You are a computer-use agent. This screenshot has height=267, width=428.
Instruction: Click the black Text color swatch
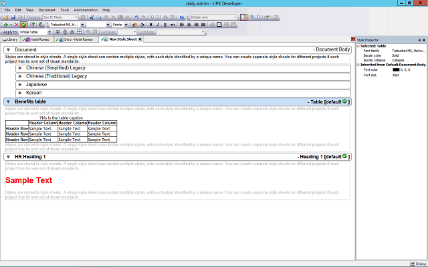396,69
